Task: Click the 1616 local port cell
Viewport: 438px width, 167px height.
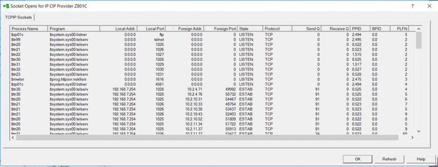Action: tap(160, 79)
